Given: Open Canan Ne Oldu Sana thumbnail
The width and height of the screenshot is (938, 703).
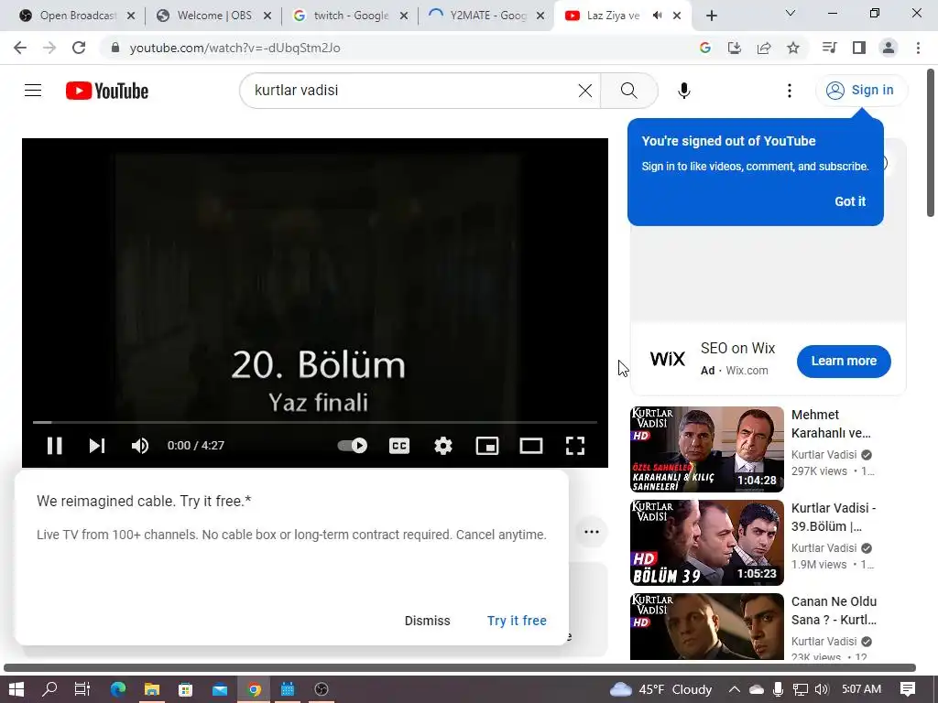Looking at the screenshot, I should coord(706,626).
